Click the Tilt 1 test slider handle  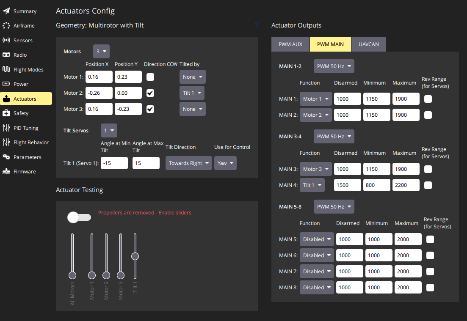coord(135,256)
